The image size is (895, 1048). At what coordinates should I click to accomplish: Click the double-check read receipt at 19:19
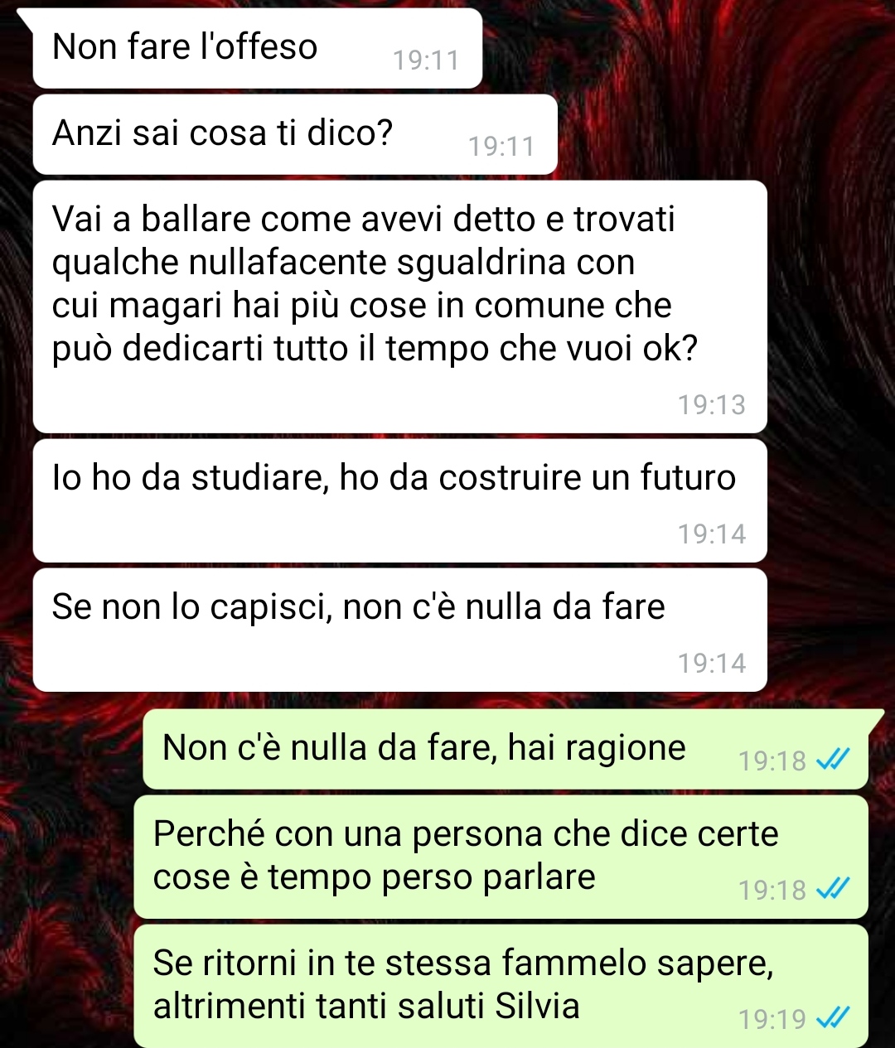832,1018
